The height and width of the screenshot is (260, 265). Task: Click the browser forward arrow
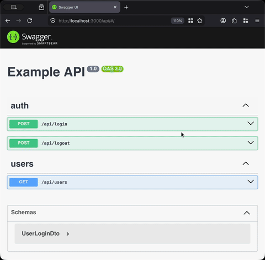[19, 21]
